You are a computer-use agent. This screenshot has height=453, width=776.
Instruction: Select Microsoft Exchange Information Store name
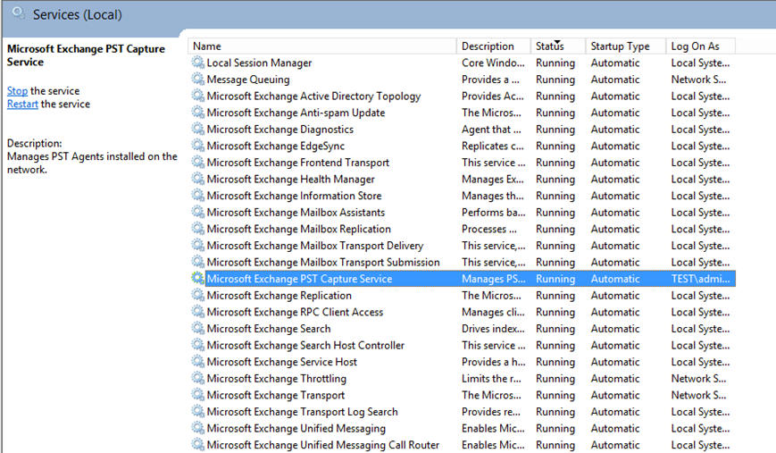point(294,196)
